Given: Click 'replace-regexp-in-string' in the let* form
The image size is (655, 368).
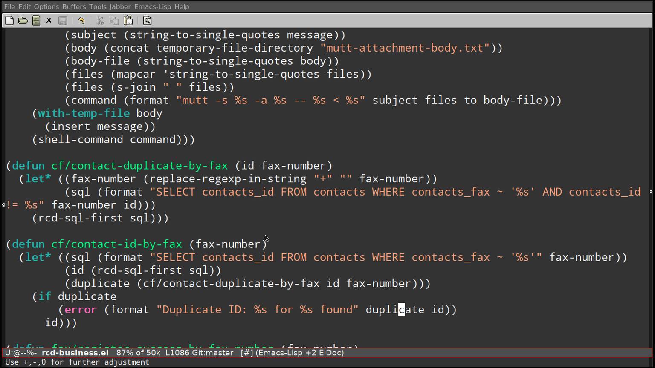Looking at the screenshot, I should (228, 179).
